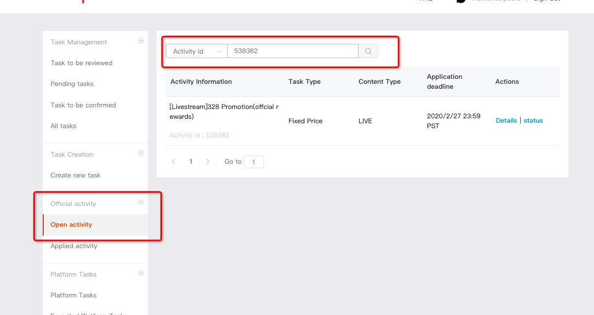
Task: Click the Content Type column header
Action: 379,82
